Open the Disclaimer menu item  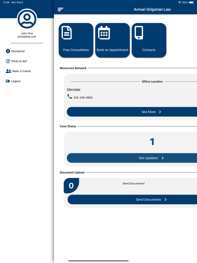[15, 51]
